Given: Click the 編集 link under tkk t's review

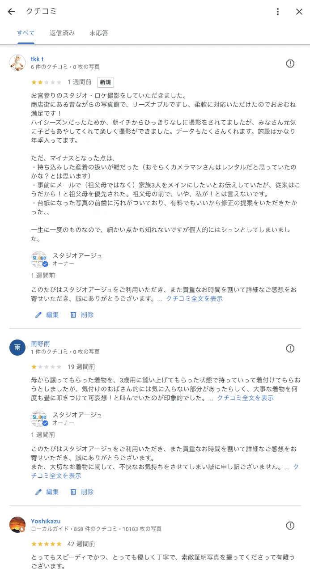Looking at the screenshot, I should [52, 314].
